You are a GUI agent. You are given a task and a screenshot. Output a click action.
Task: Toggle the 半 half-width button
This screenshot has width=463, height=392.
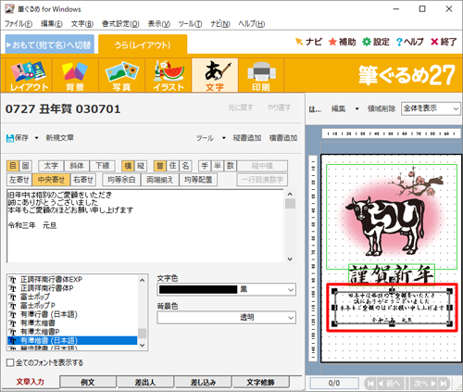218,166
